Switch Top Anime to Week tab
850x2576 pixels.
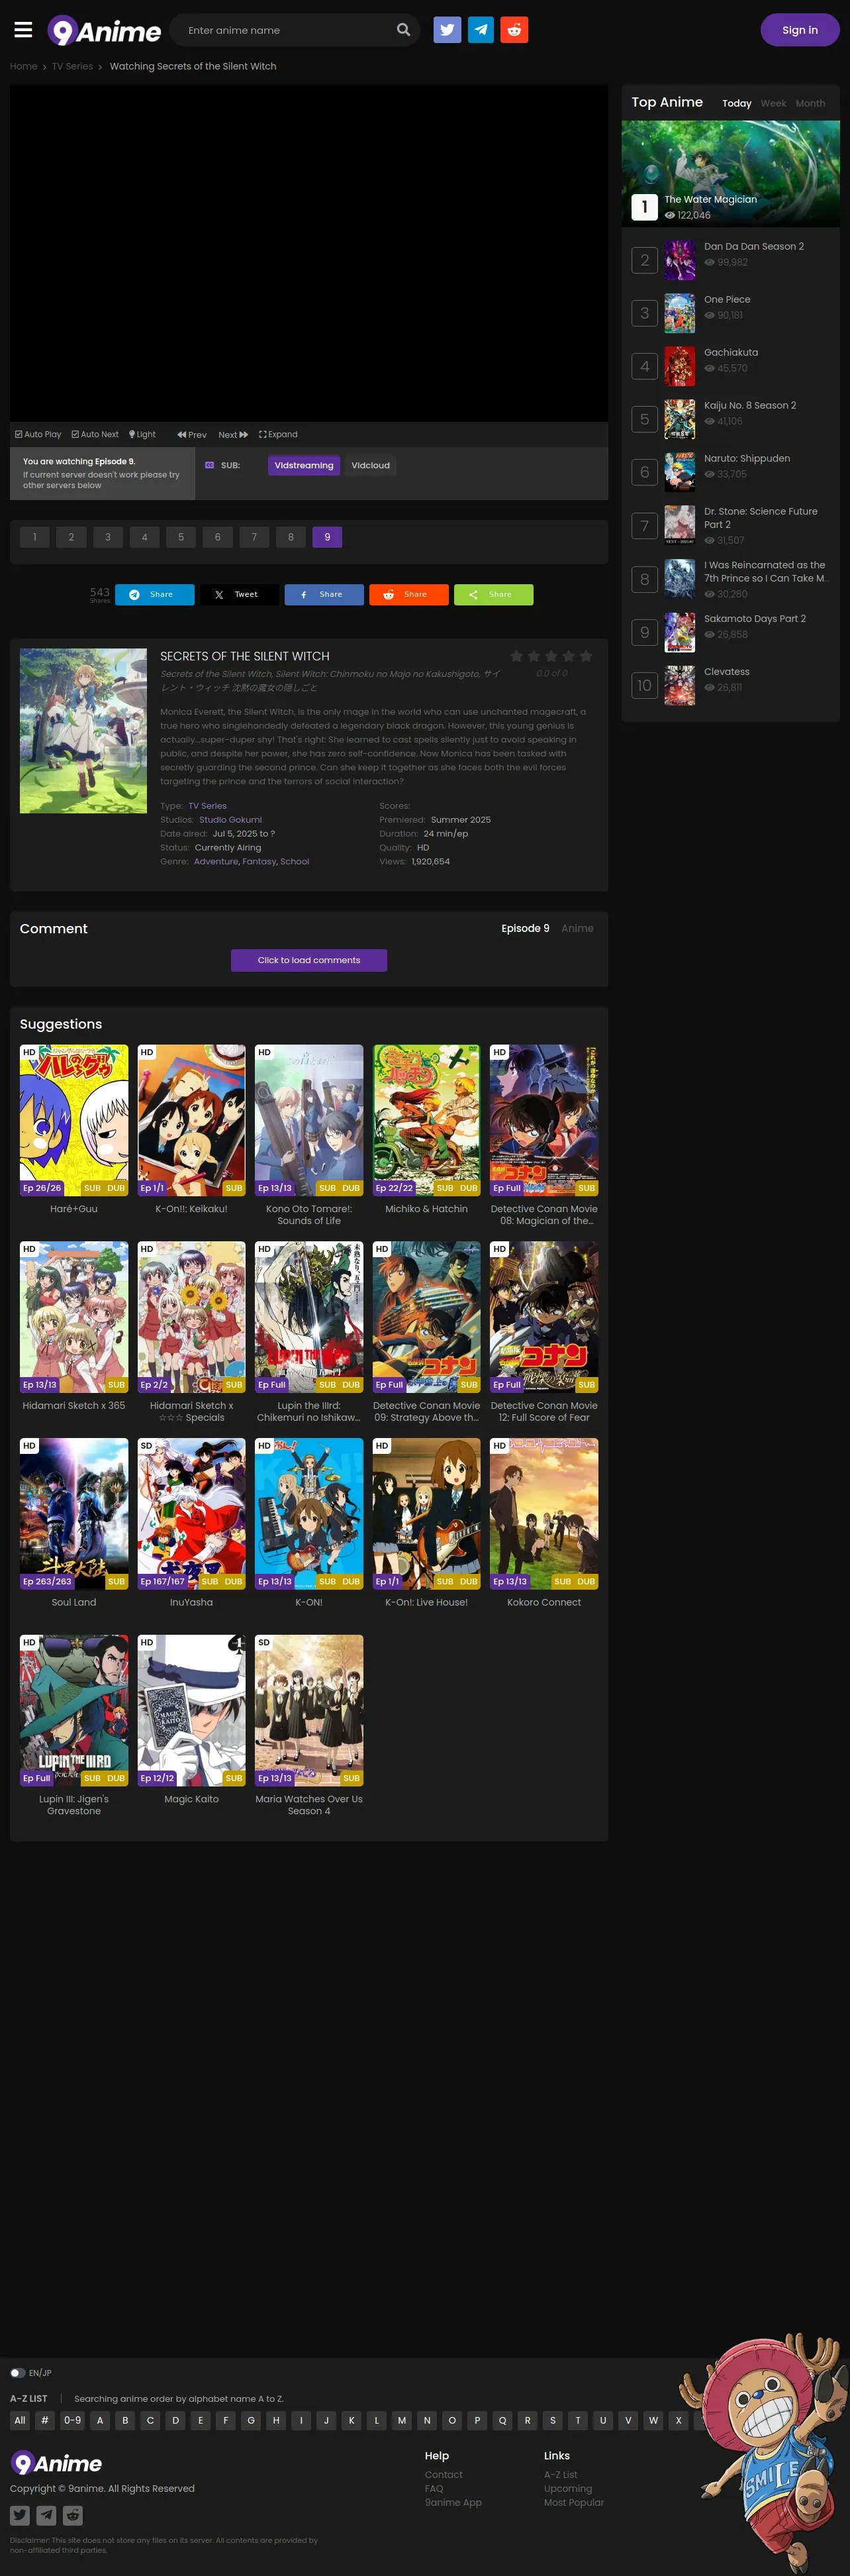click(773, 103)
